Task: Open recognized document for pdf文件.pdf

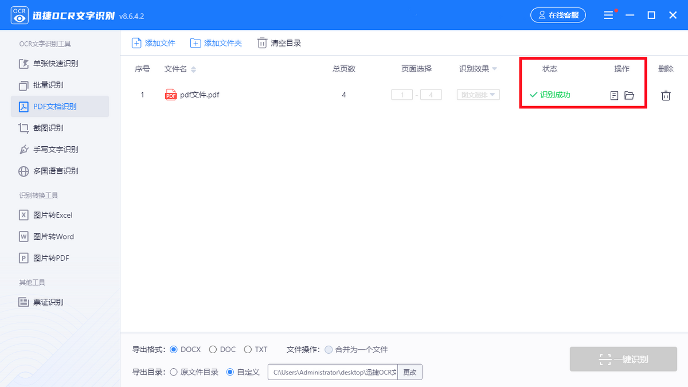Action: 614,95
